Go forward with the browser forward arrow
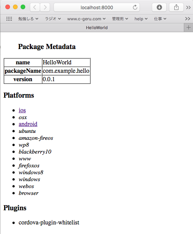The height and width of the screenshot is (234, 193). click(45, 7)
